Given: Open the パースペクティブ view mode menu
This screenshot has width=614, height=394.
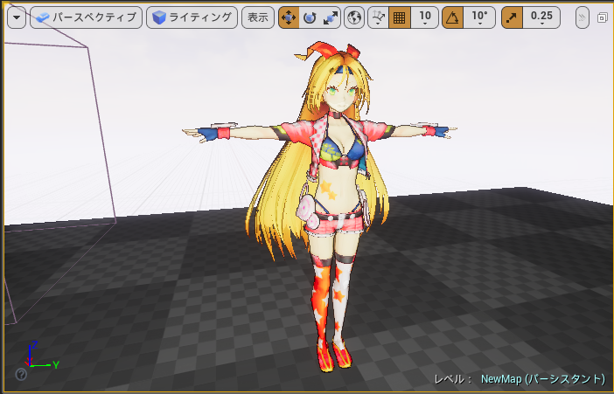Looking at the screenshot, I should [86, 17].
